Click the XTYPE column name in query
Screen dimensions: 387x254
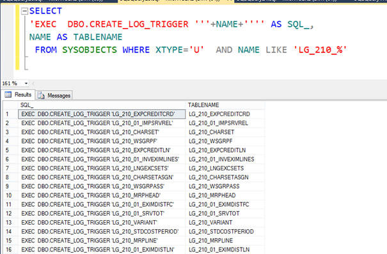169,50
